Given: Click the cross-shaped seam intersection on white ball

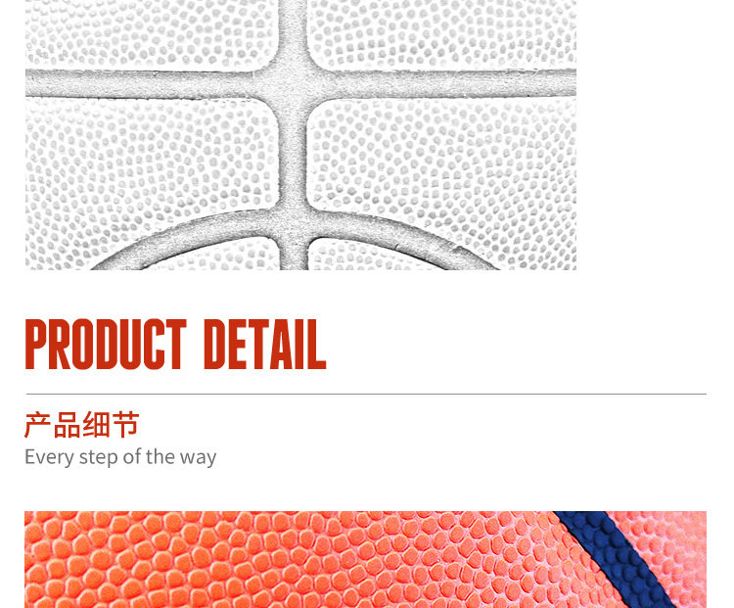Looking at the screenshot, I should [x=294, y=84].
